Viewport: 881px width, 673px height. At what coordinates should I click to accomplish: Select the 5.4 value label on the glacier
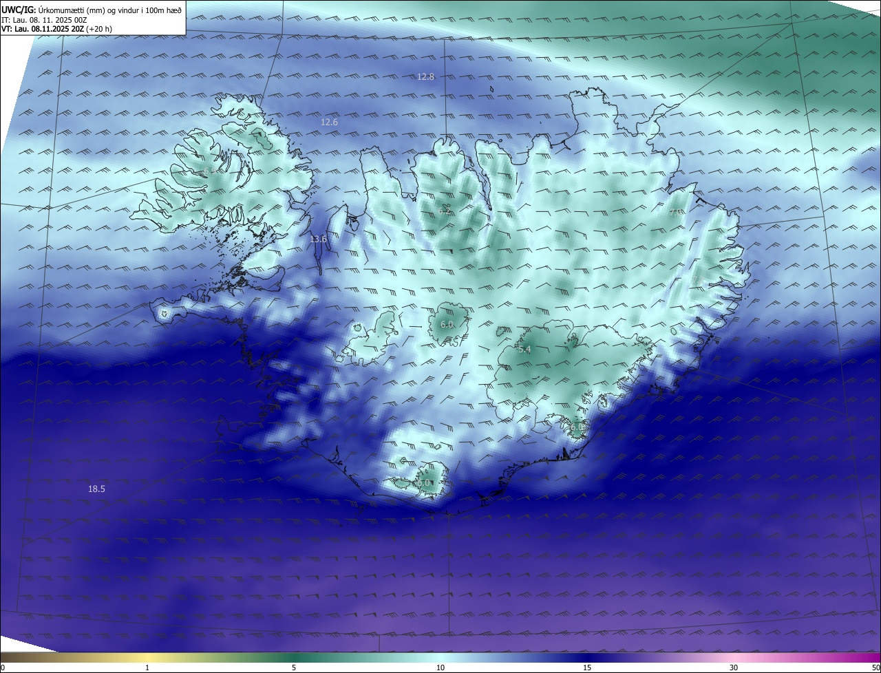524,350
